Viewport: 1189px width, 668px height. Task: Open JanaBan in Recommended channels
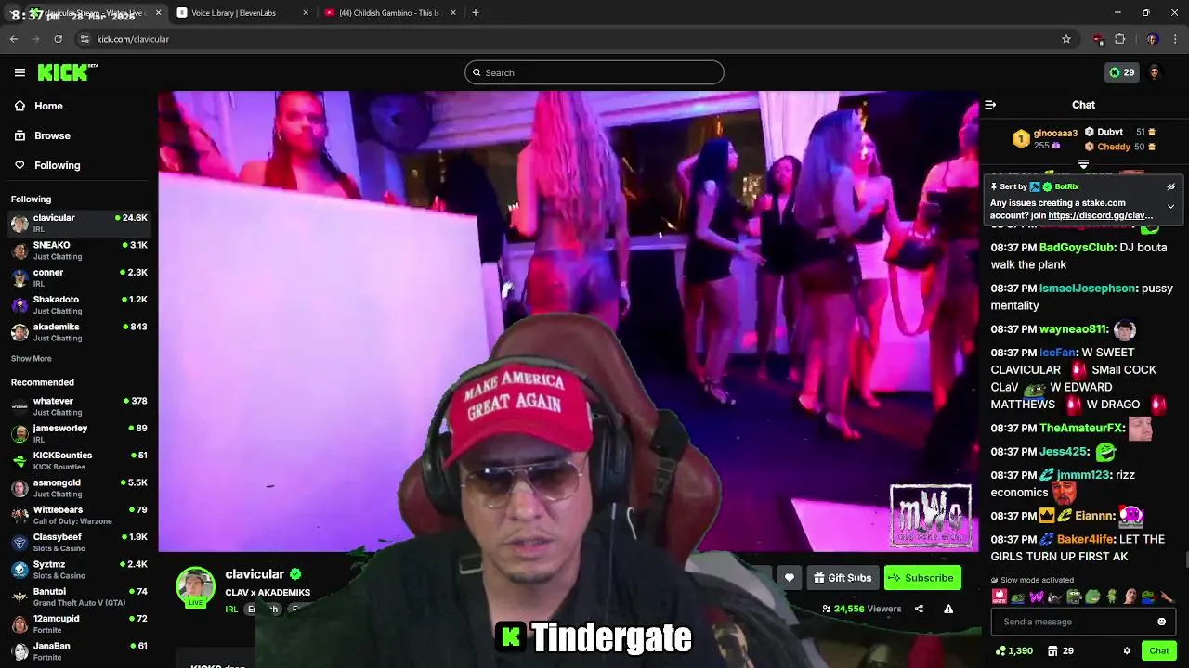[x=79, y=650]
